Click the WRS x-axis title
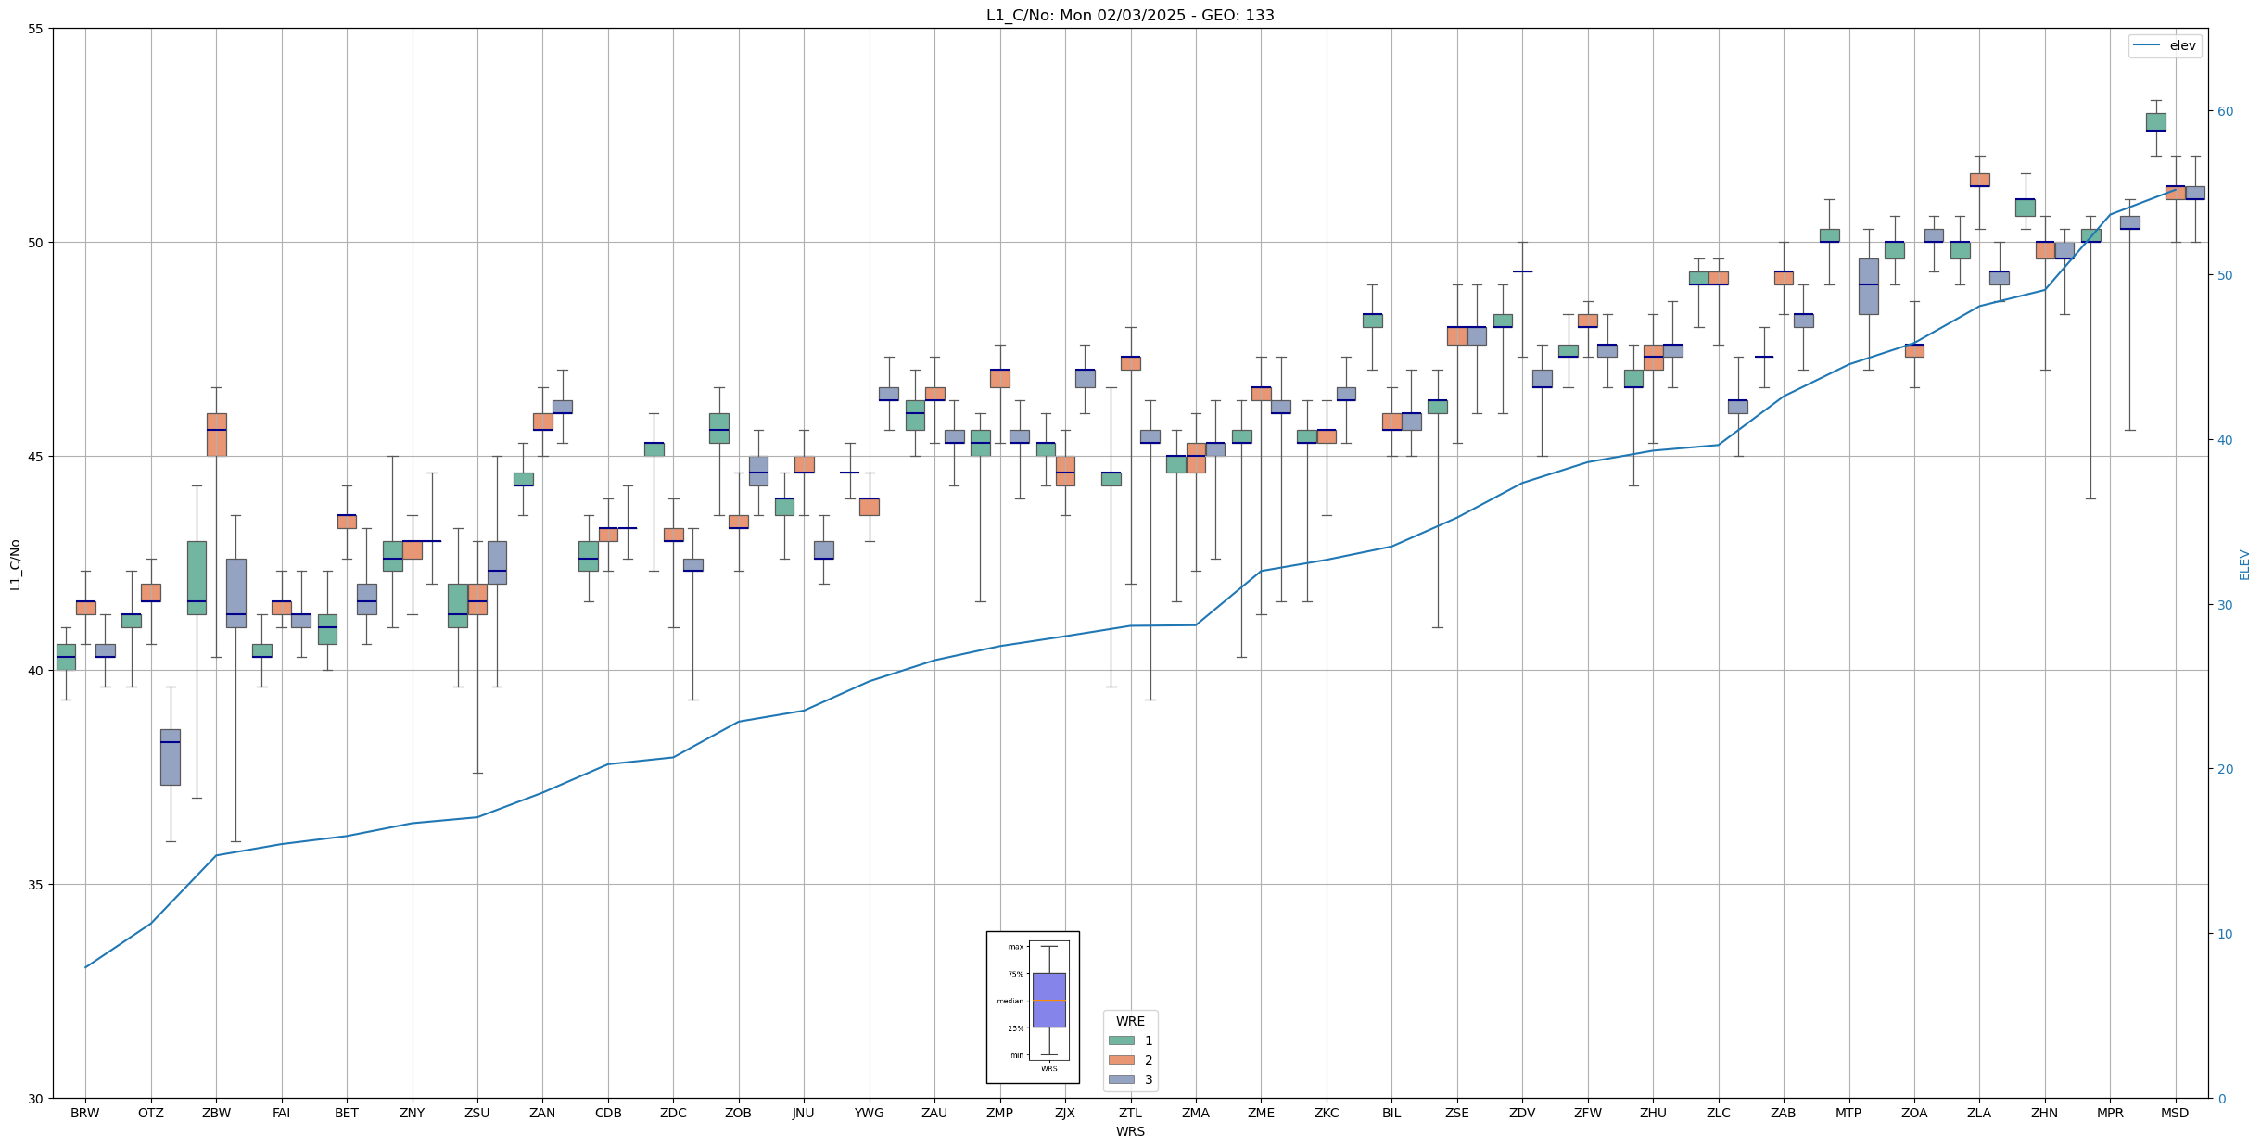 tap(1129, 1131)
